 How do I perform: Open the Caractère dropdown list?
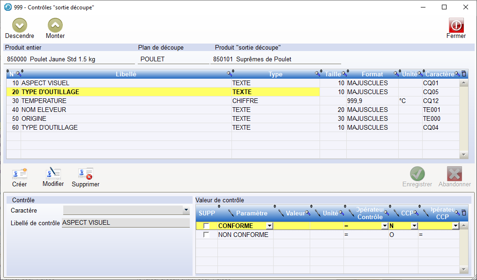(186, 211)
